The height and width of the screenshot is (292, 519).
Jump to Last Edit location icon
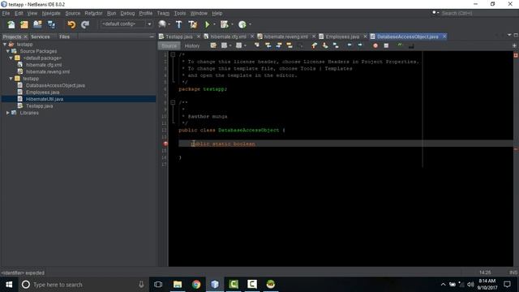(213, 45)
